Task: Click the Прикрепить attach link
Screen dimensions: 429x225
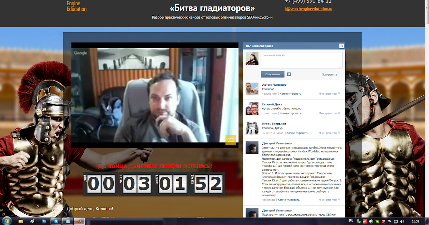Action: pyautogui.click(x=330, y=75)
